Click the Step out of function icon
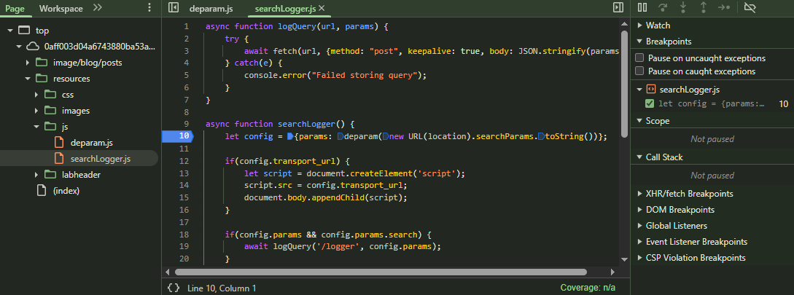The height and width of the screenshot is (295, 794). (704, 7)
